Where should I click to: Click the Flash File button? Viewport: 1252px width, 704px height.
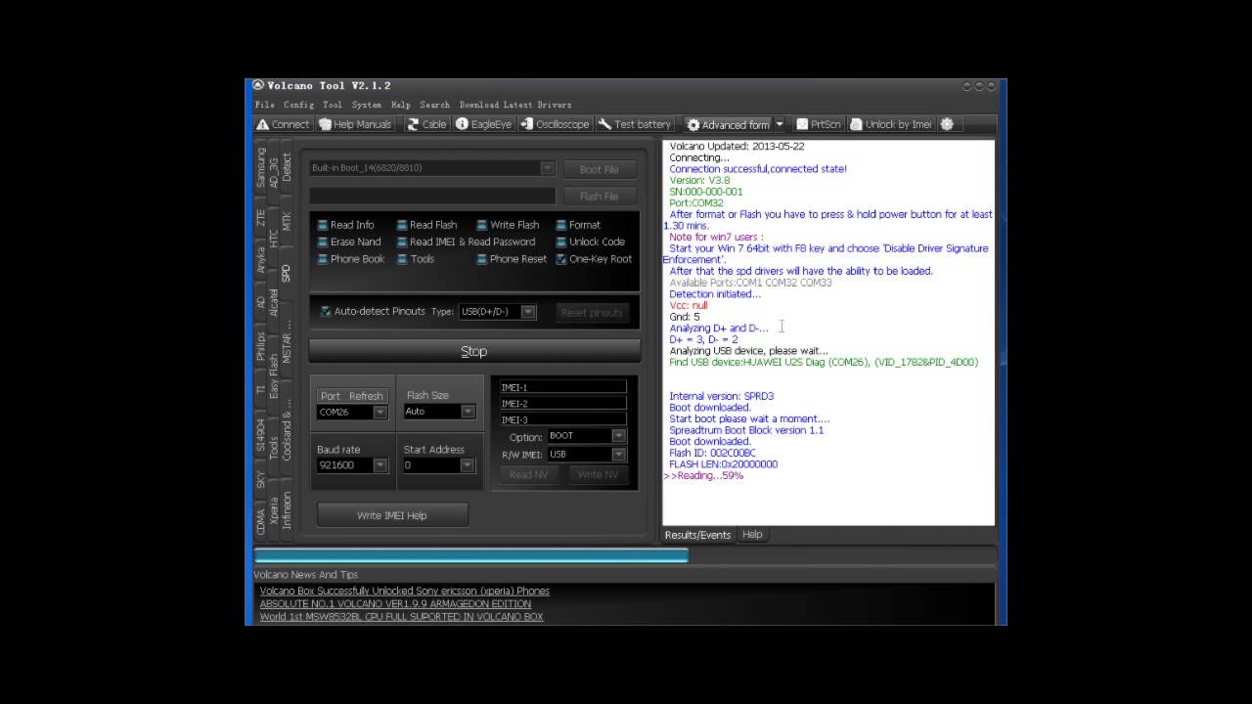pyautogui.click(x=599, y=197)
